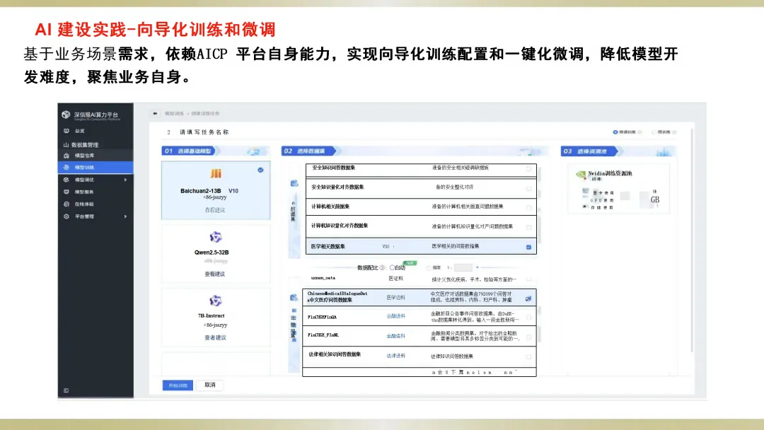Check 安全知识量化对齐数据集 row checkbox
764x430 pixels.
tap(528, 188)
